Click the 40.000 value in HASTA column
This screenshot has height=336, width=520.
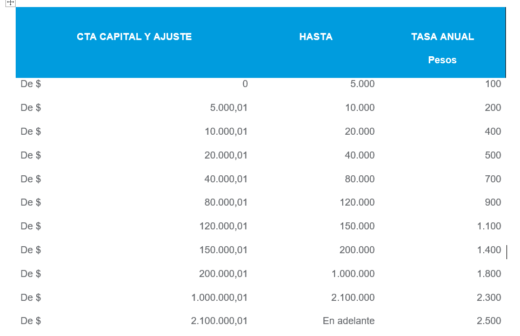click(x=359, y=155)
